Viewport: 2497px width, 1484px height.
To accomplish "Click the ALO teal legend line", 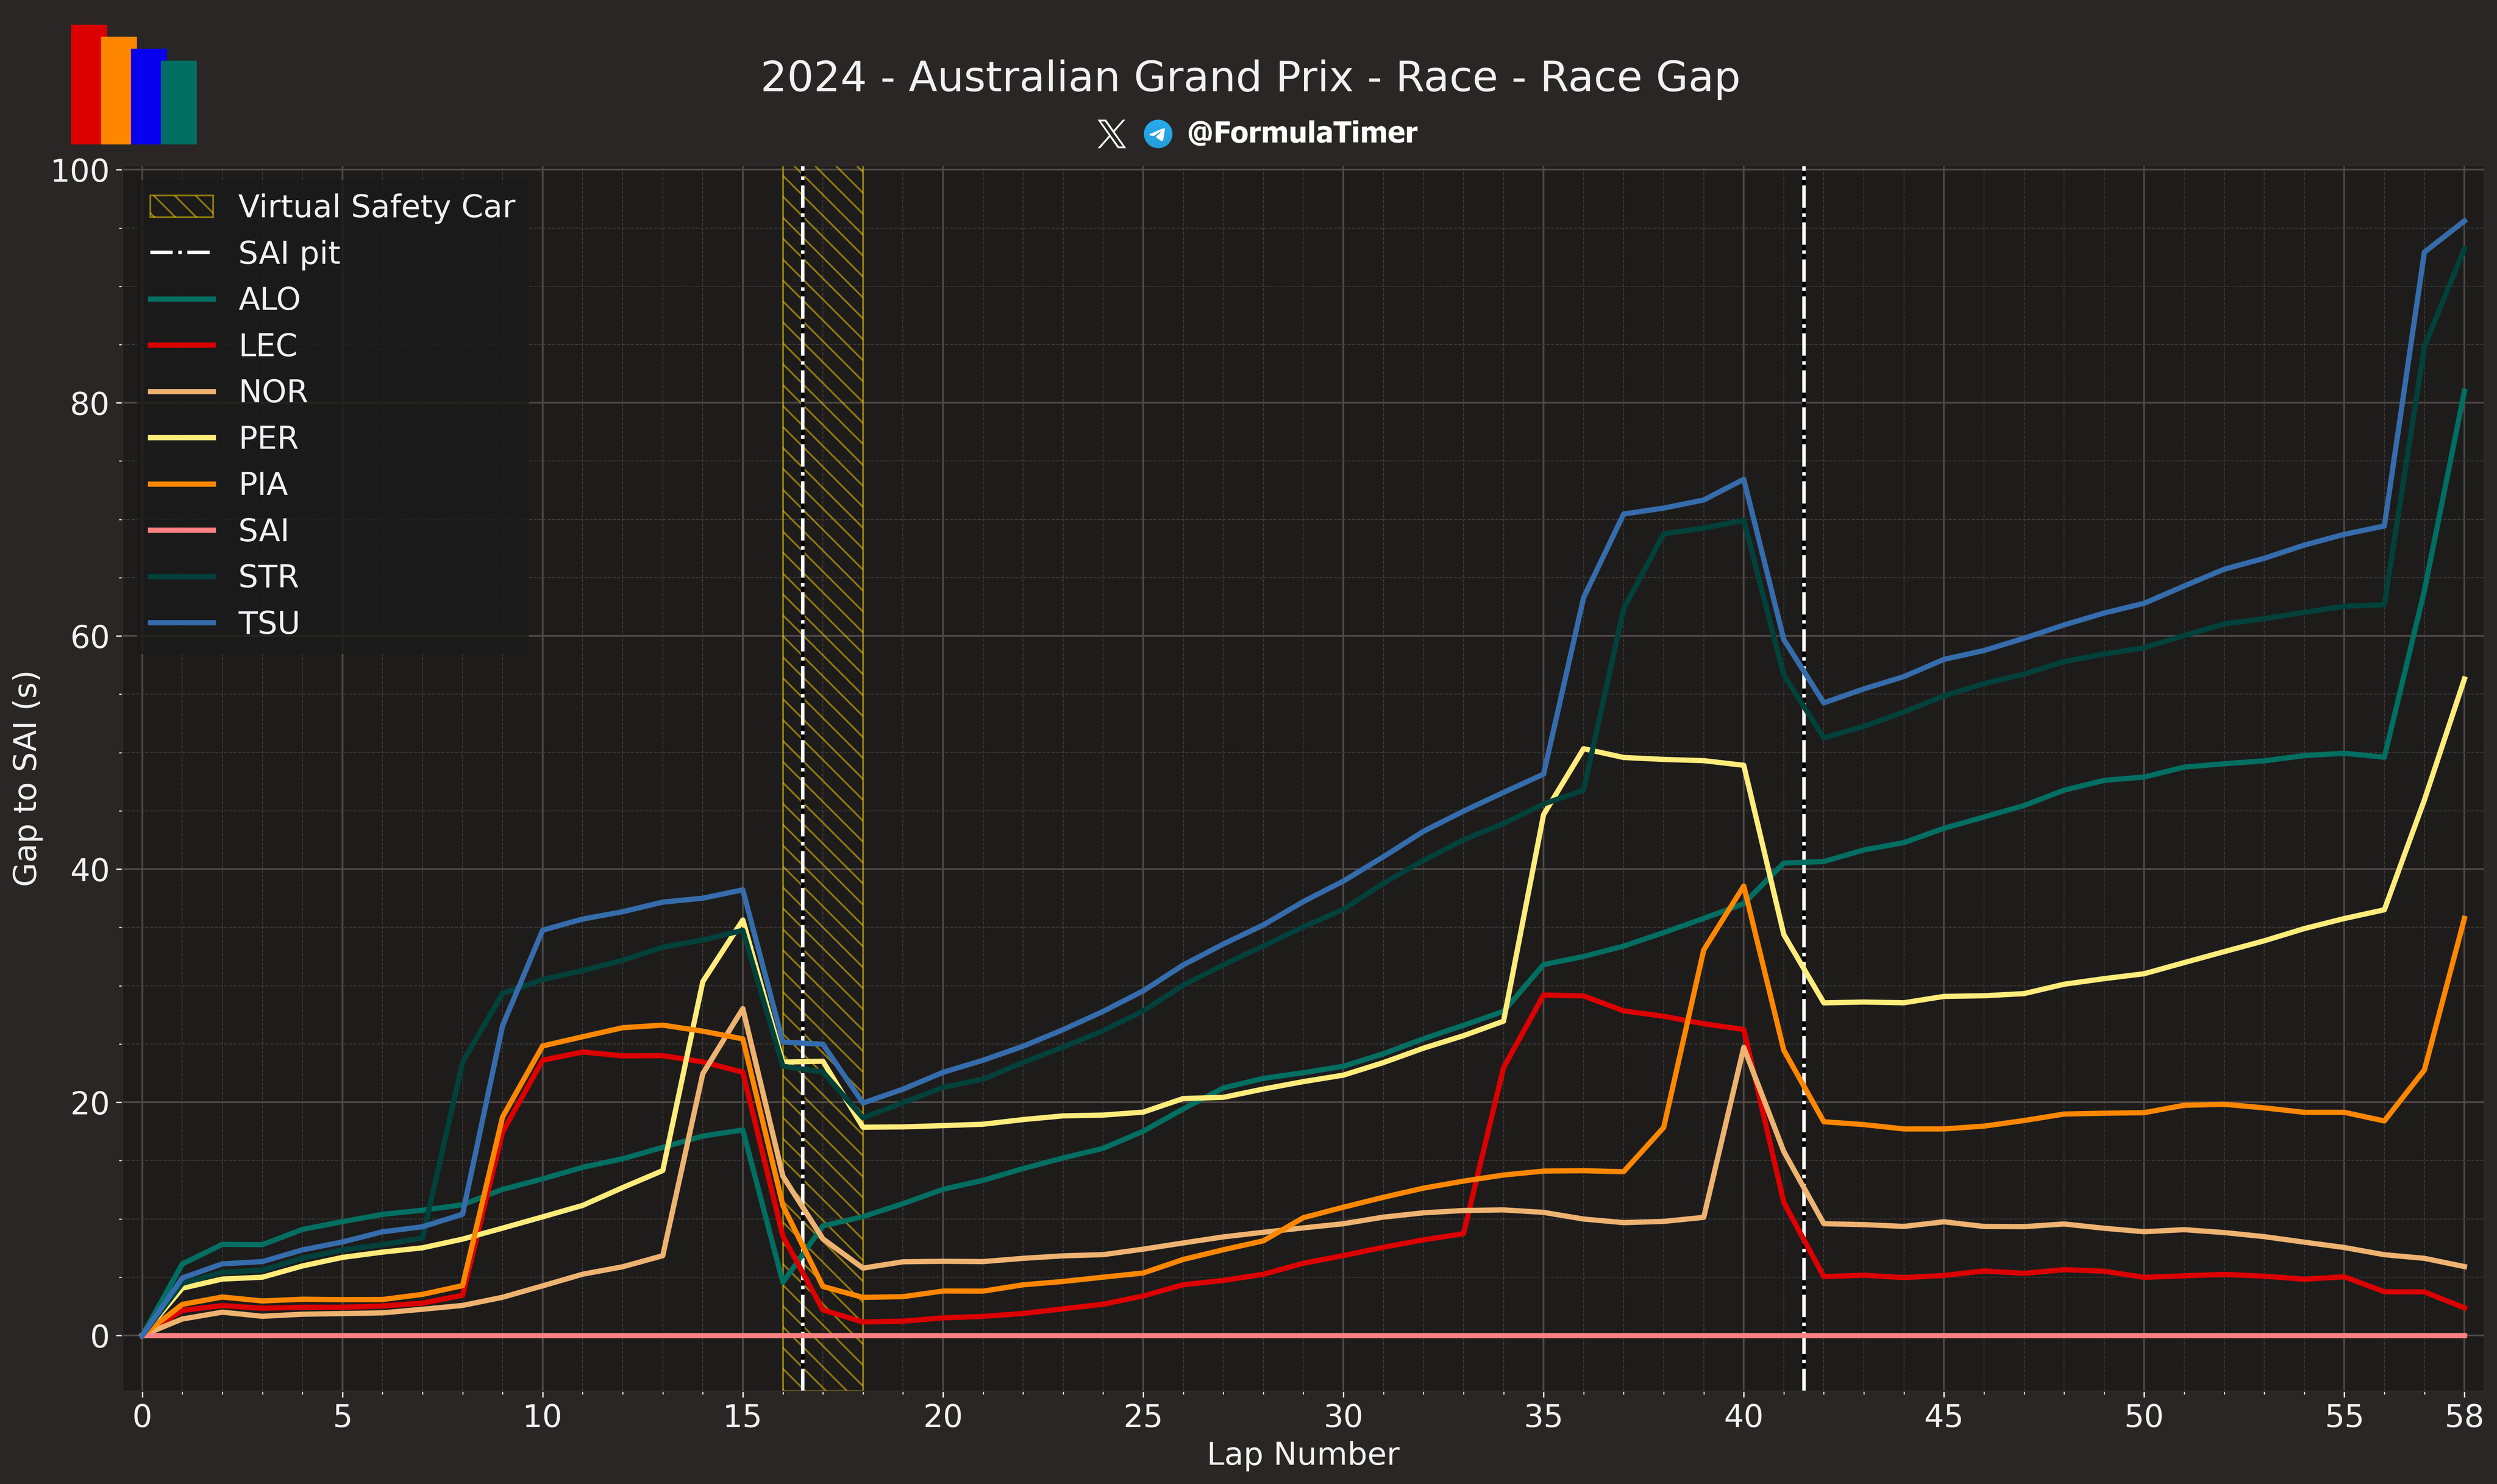I will [182, 299].
